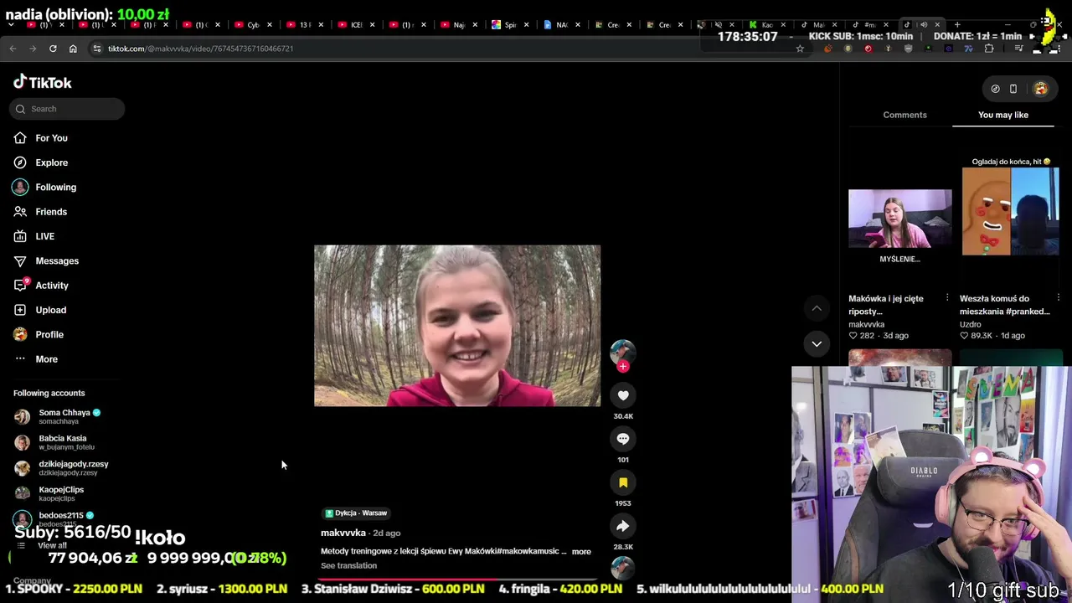Open the creator avatar above the like button
The height and width of the screenshot is (603, 1072).
tap(623, 351)
